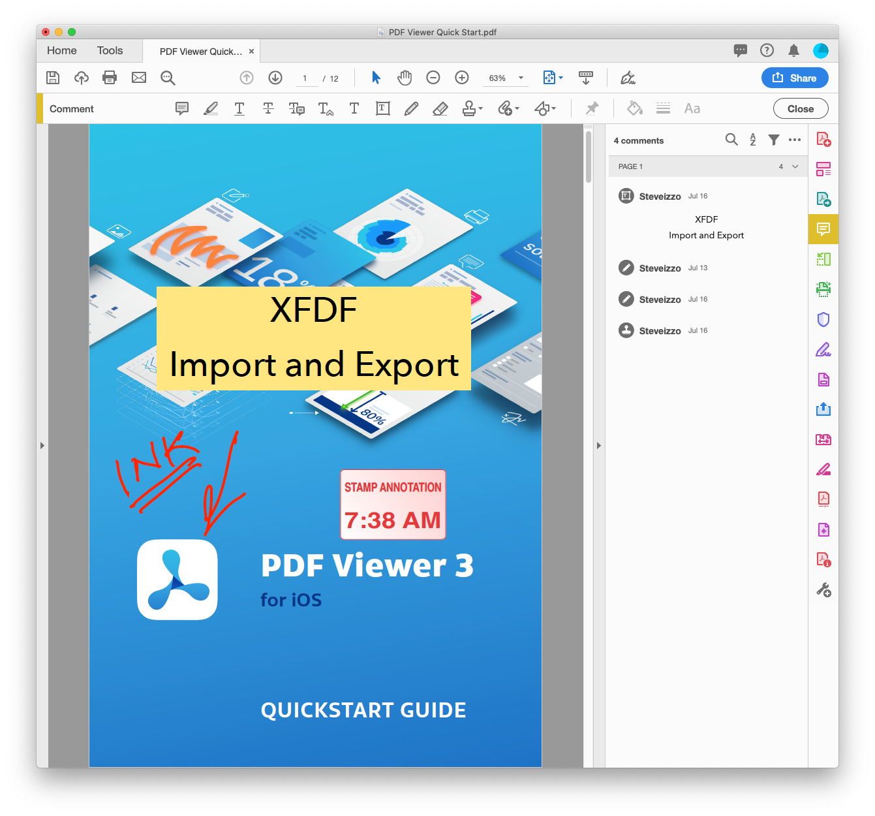Open the annotation fill color picker
875x816 pixels.
coord(634,108)
